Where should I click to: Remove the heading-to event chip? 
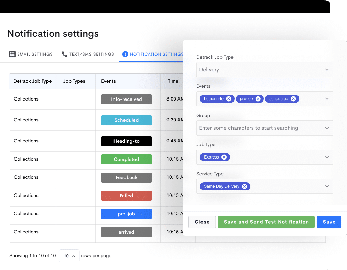(229, 99)
